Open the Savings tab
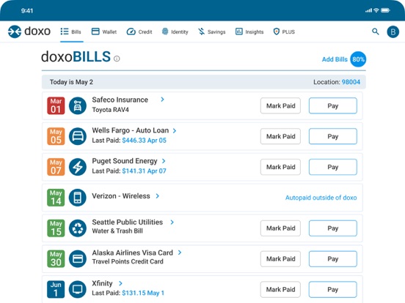Image resolution: width=405 pixels, height=303 pixels. [212, 31]
